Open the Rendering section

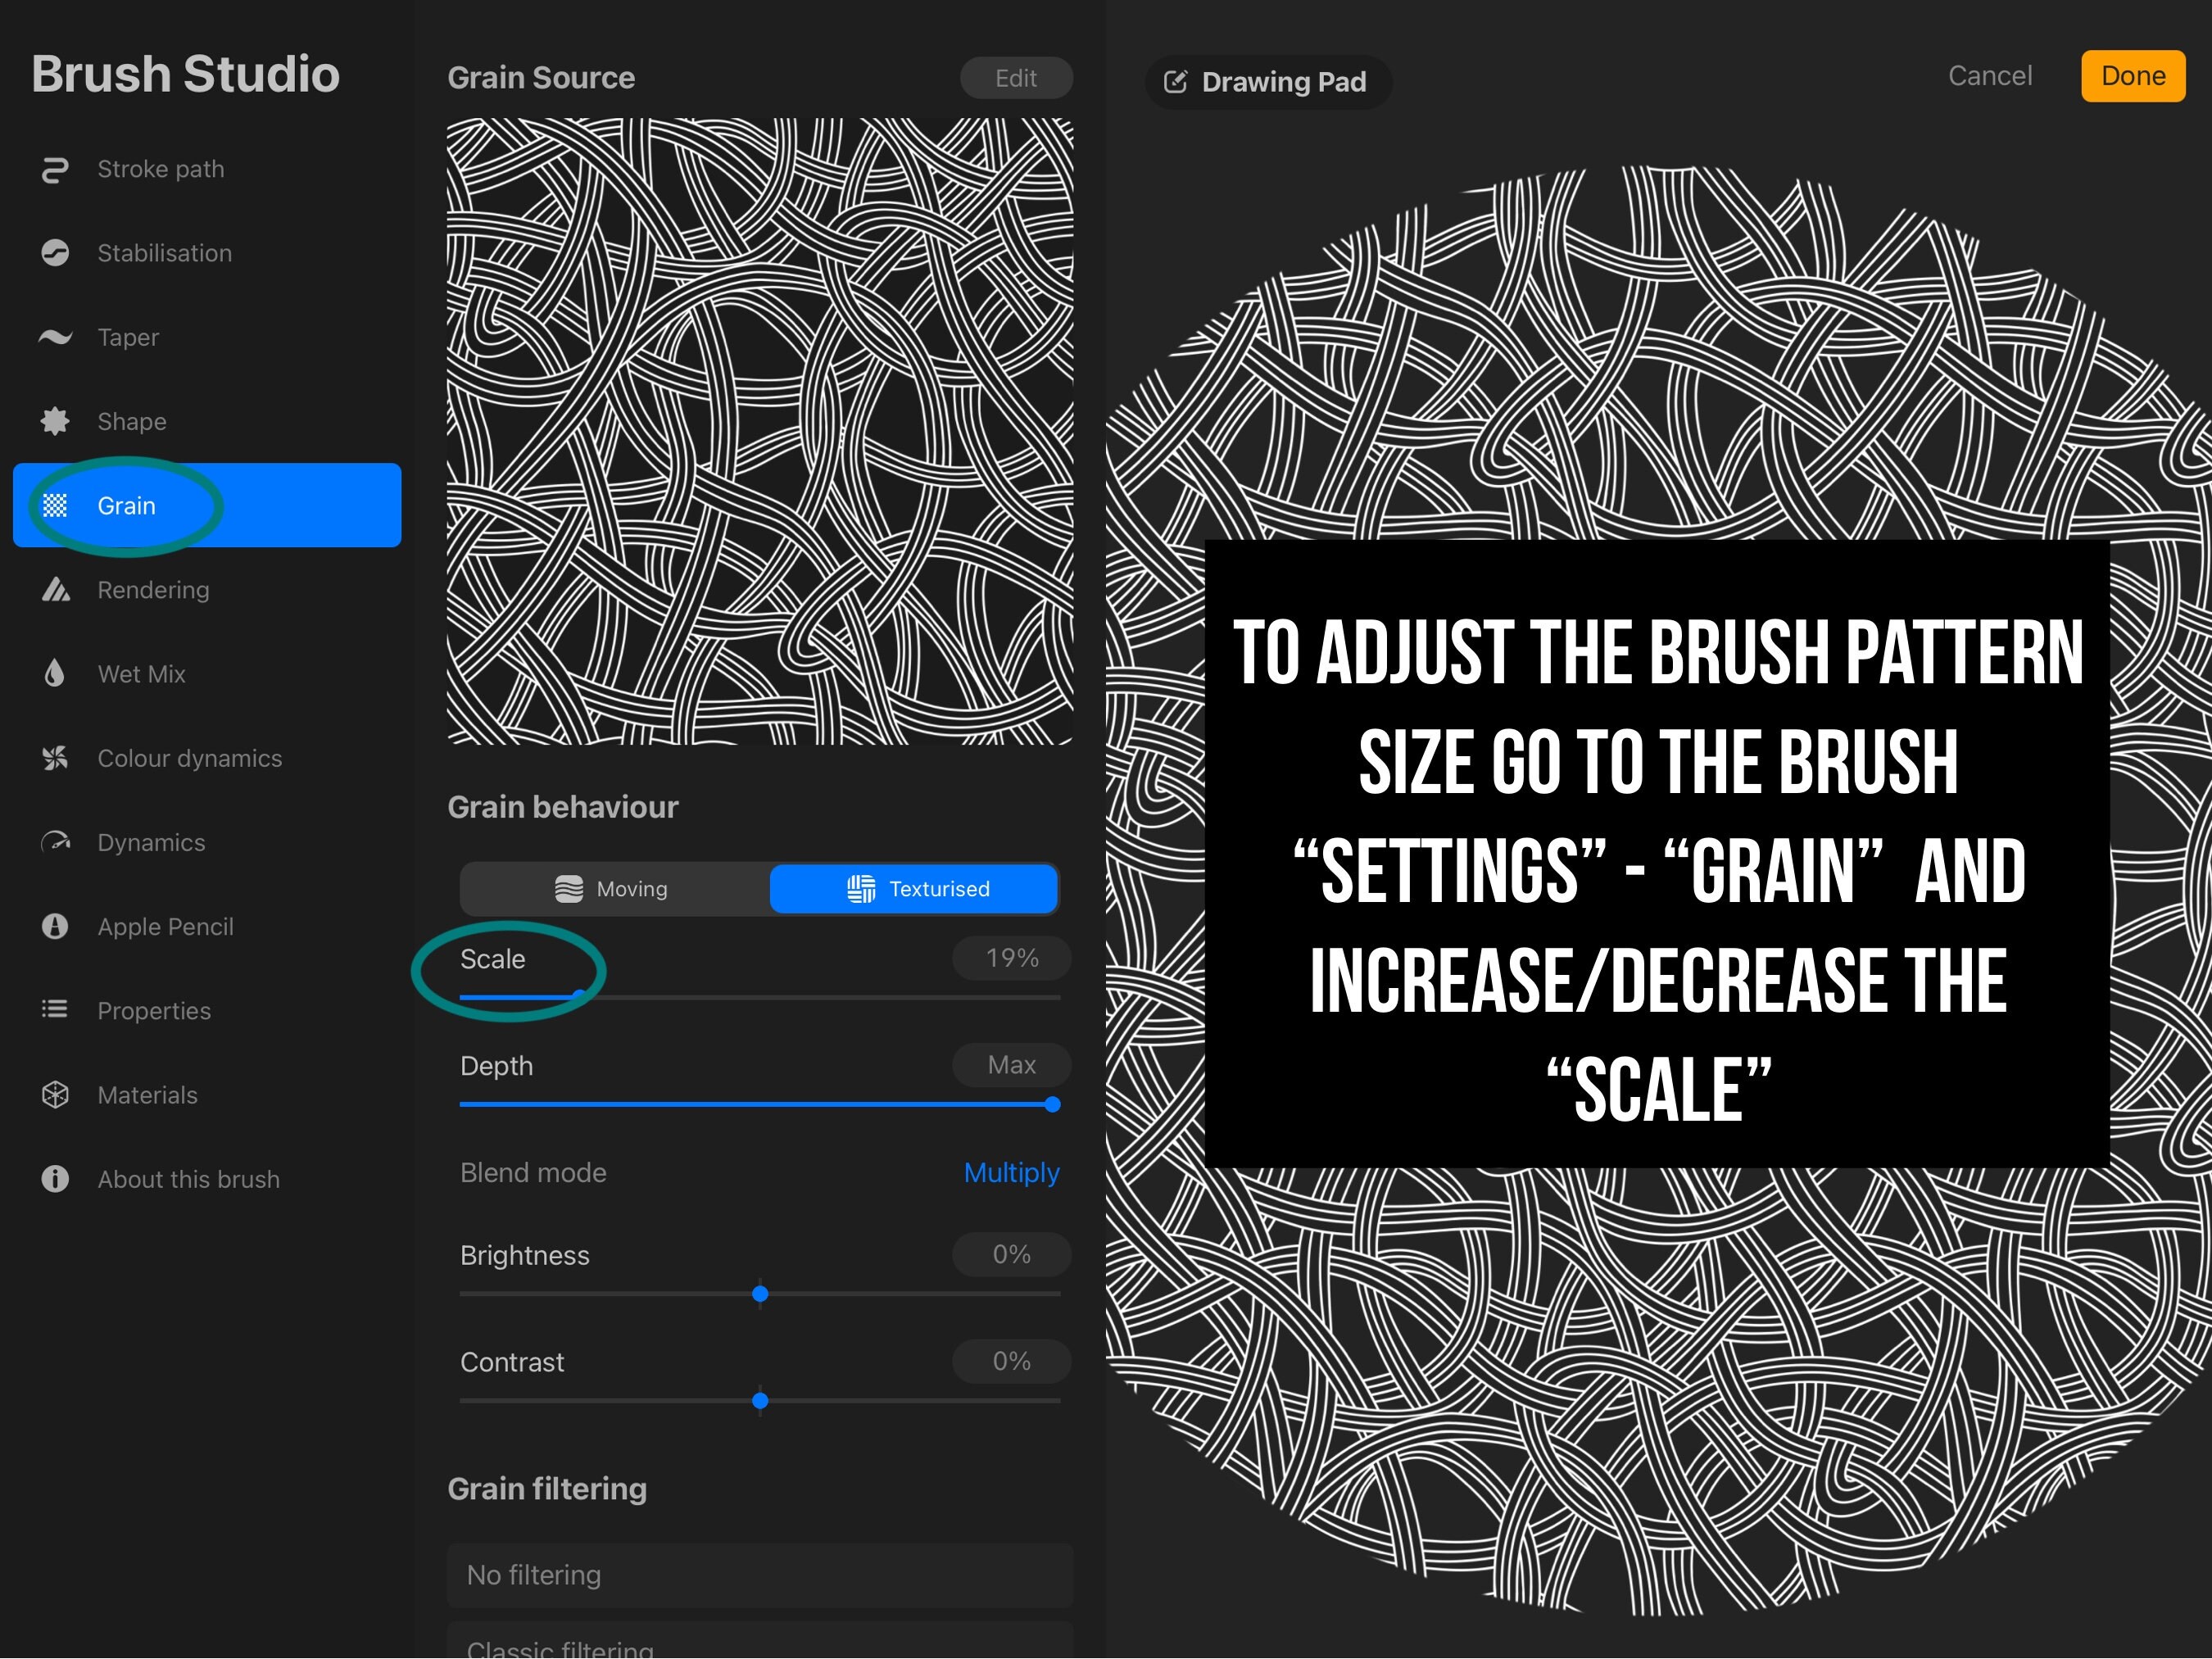207,589
